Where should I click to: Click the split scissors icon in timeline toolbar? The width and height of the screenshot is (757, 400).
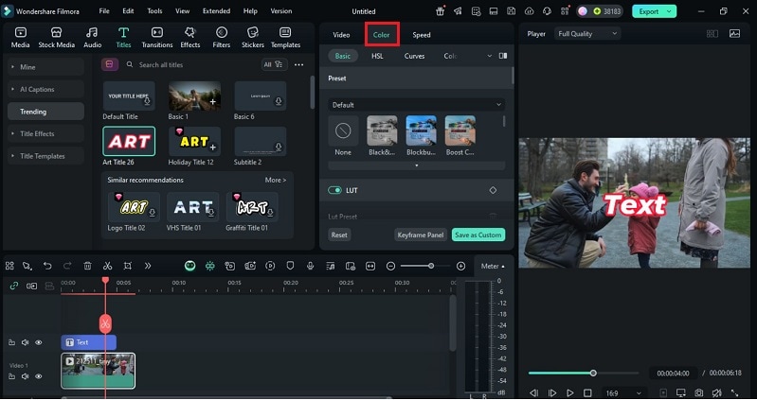pos(107,266)
